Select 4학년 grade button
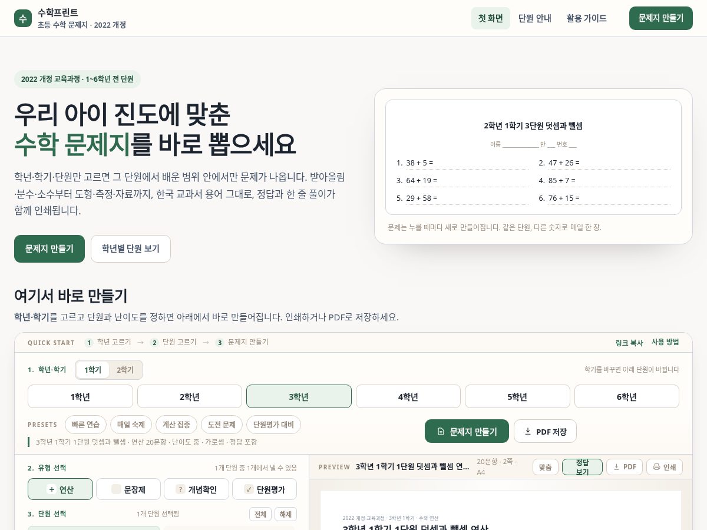This screenshot has width=707, height=530. (408, 396)
